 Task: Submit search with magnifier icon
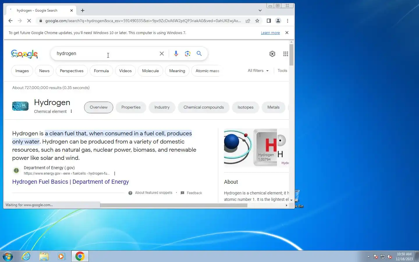pos(199,54)
